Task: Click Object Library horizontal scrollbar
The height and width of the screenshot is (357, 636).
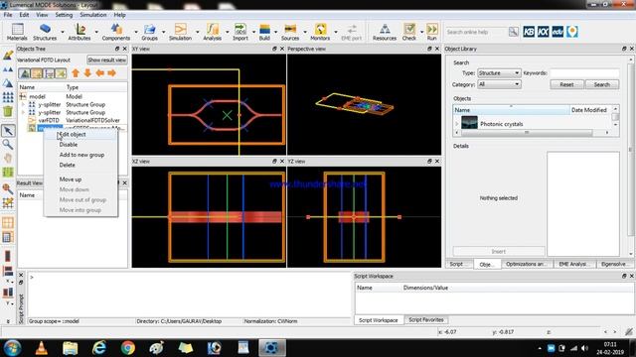Action: point(527,132)
